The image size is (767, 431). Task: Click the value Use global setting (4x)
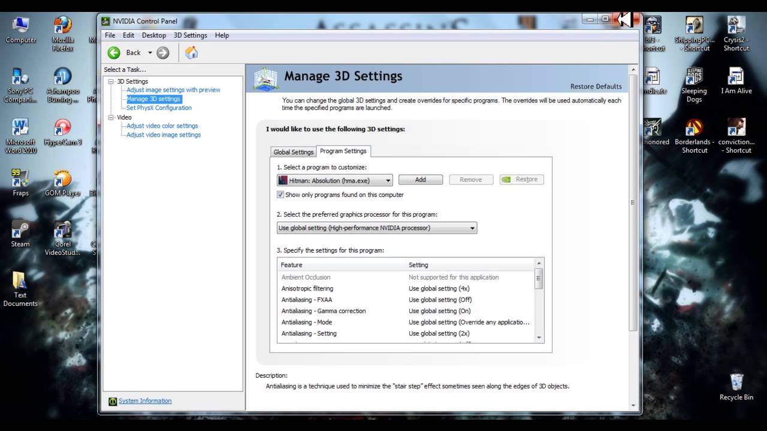[439, 289]
